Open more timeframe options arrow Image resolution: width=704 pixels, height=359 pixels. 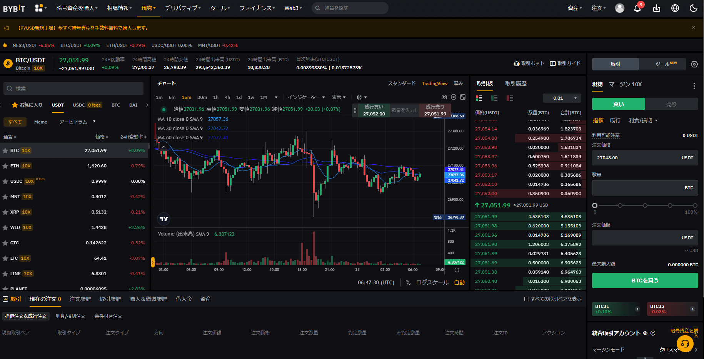(276, 97)
